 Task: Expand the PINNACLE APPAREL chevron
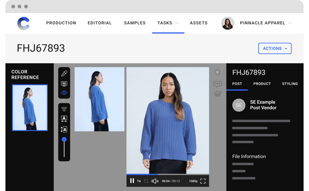coord(290,23)
